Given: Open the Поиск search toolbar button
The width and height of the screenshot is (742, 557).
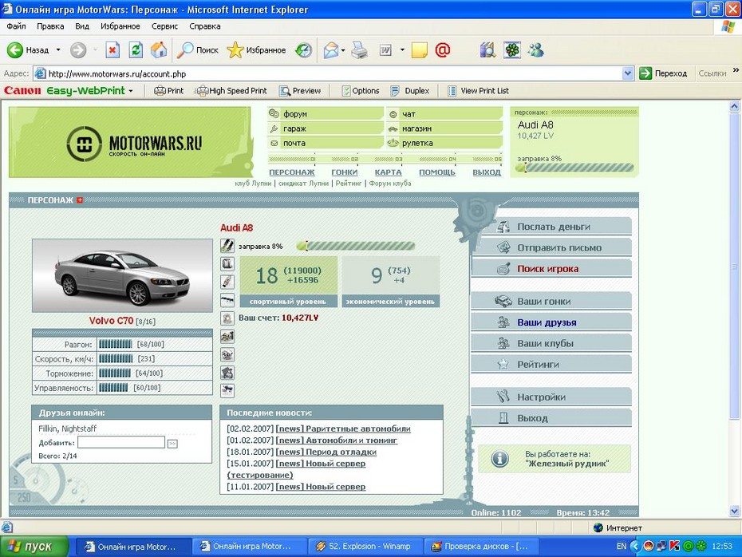Looking at the screenshot, I should coord(197,49).
